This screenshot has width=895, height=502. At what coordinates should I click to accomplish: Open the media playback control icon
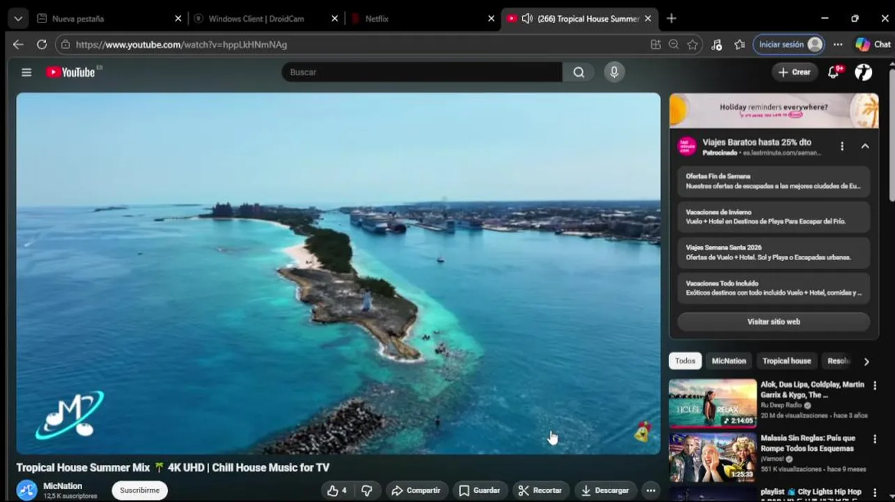[x=717, y=45]
